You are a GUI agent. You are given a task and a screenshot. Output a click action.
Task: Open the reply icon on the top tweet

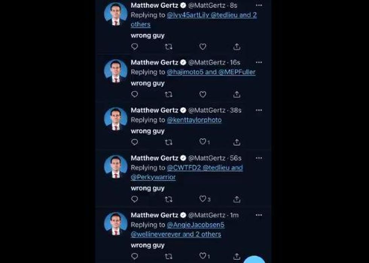click(134, 47)
